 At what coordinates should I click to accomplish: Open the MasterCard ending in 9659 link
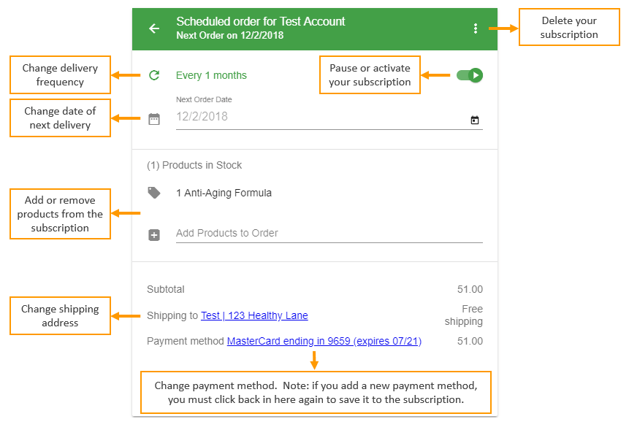pos(324,341)
